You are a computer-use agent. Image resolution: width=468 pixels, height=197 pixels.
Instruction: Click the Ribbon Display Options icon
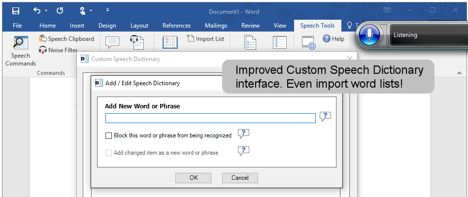point(387,10)
